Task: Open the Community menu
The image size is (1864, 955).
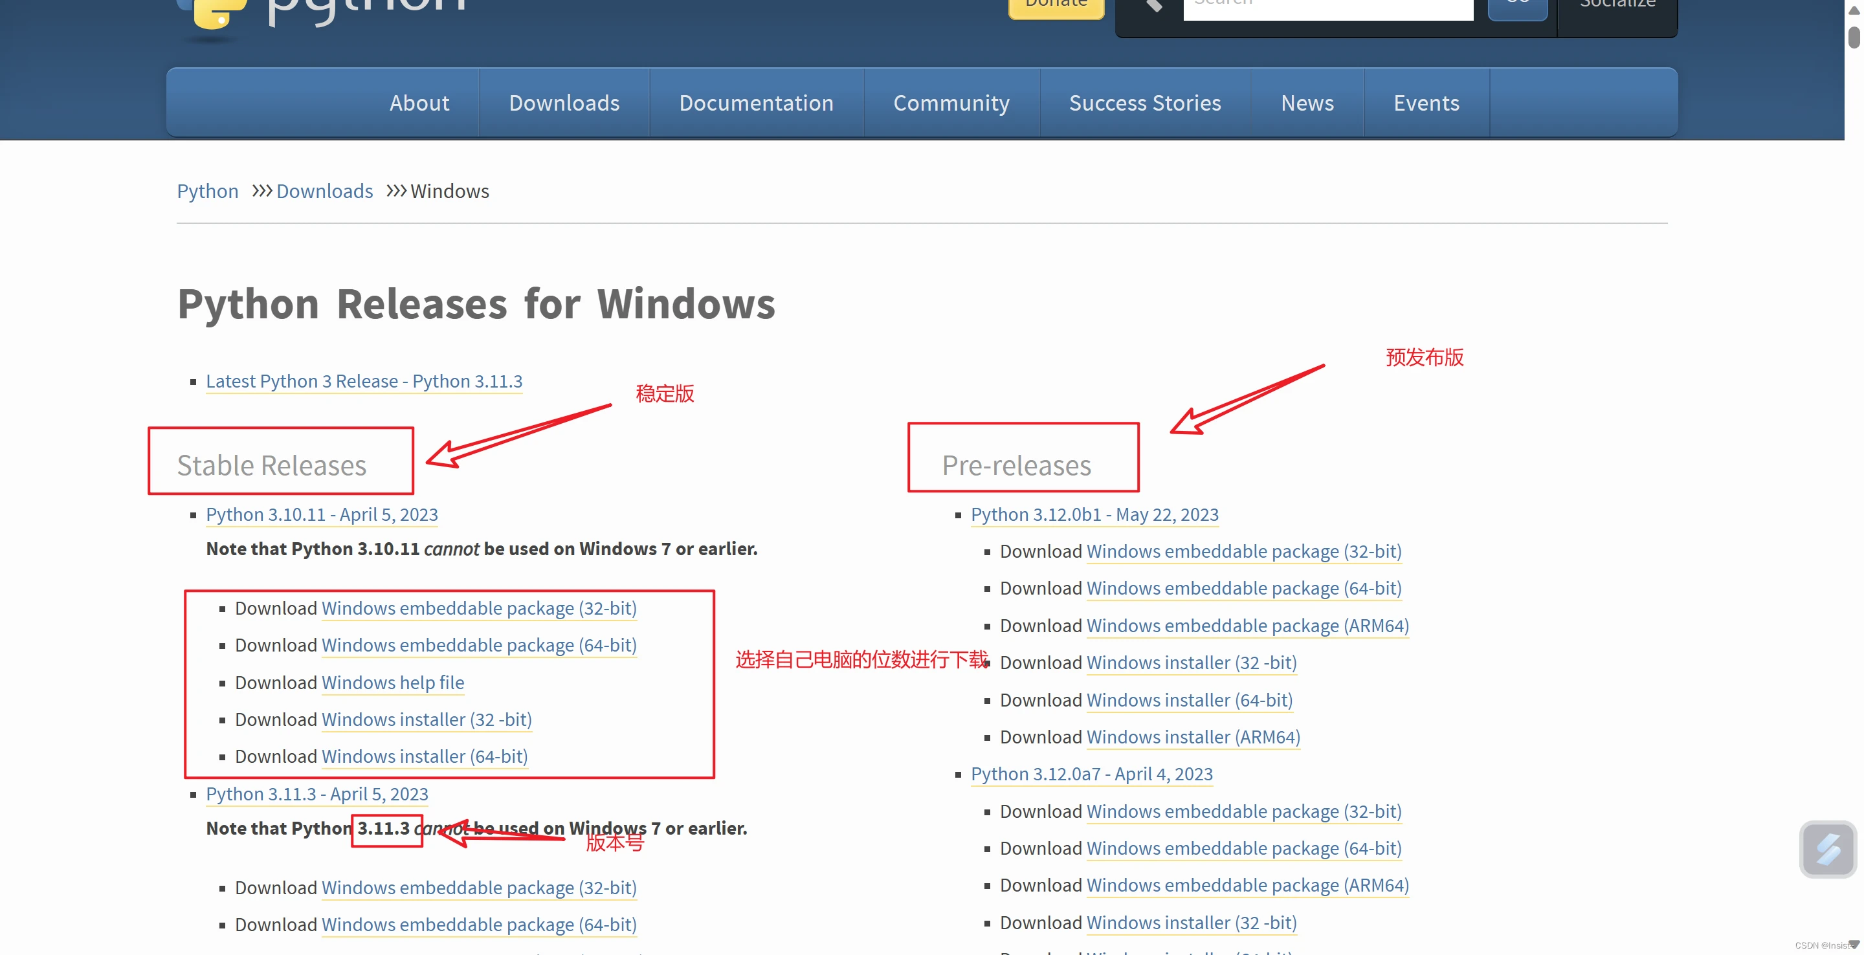Action: (x=951, y=103)
